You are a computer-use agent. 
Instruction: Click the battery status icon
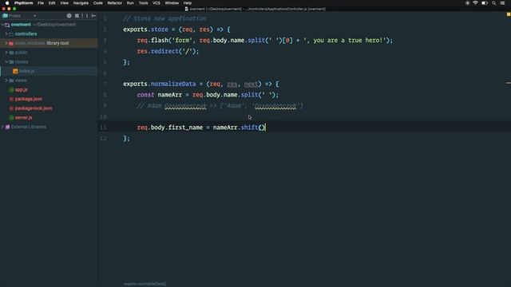[485, 3]
